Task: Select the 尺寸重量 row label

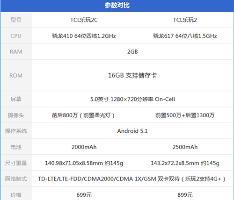Action: click(x=16, y=163)
